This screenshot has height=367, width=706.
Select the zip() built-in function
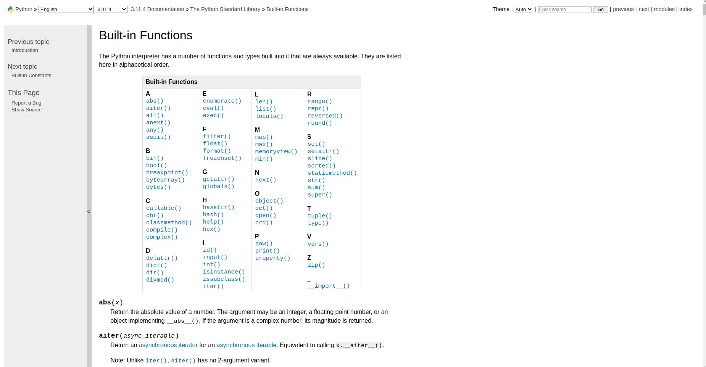click(x=316, y=265)
